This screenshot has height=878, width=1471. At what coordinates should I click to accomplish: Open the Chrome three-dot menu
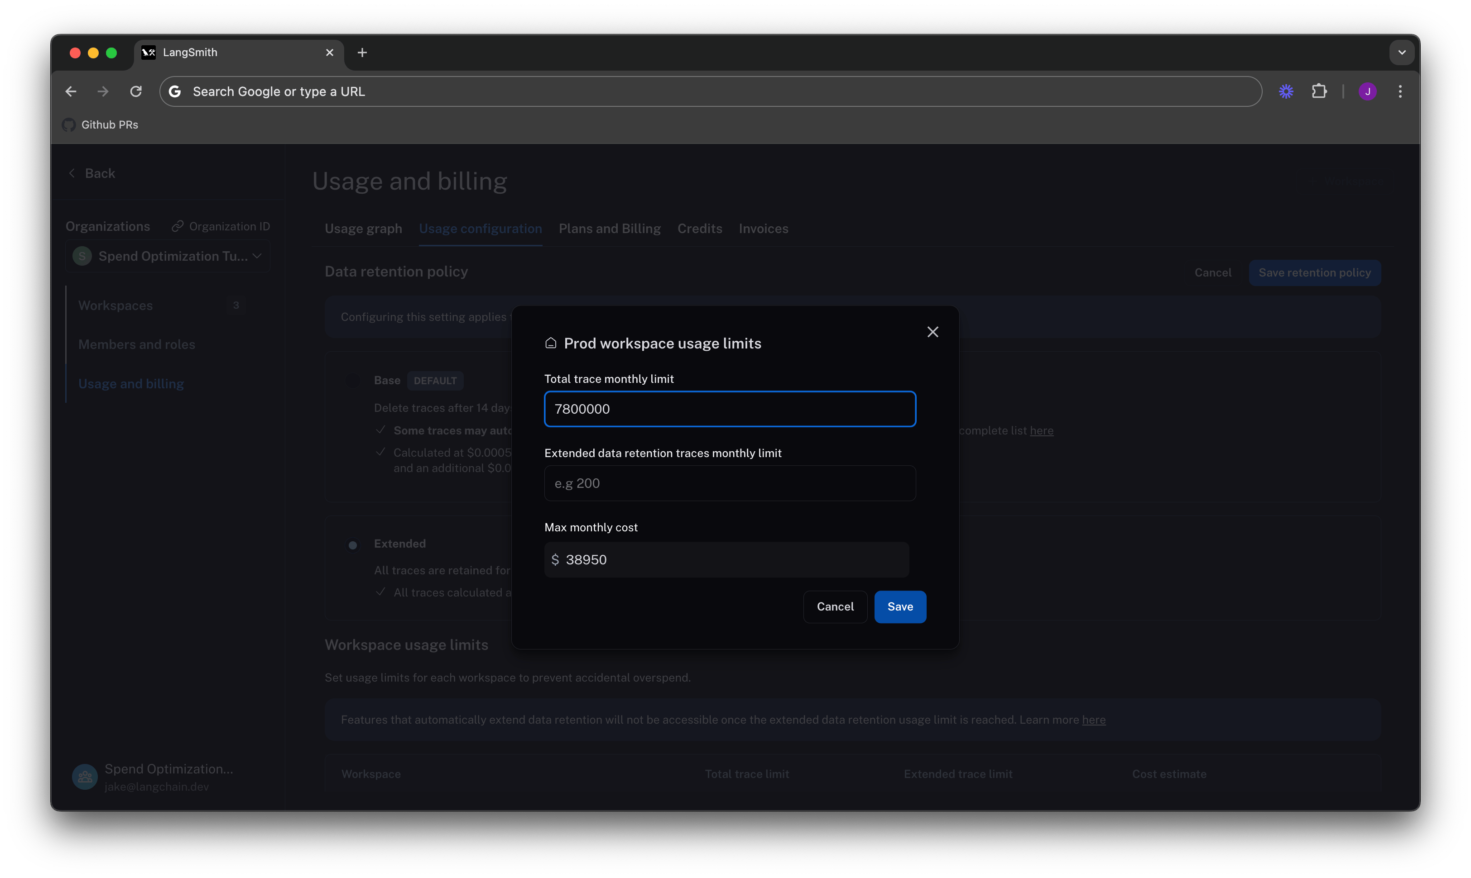pos(1400,92)
